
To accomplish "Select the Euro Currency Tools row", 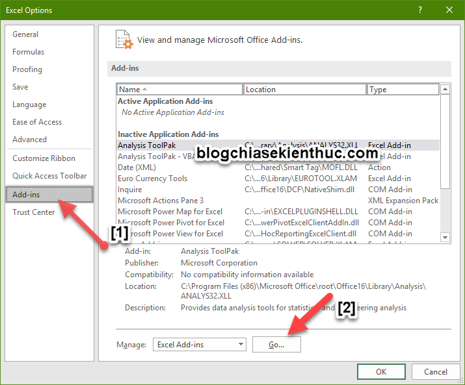I will point(278,179).
